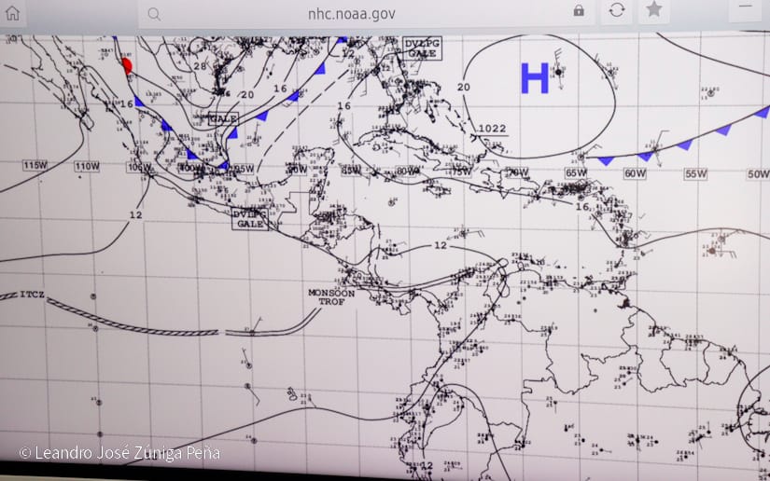Click the 115W longitude label

coord(35,165)
